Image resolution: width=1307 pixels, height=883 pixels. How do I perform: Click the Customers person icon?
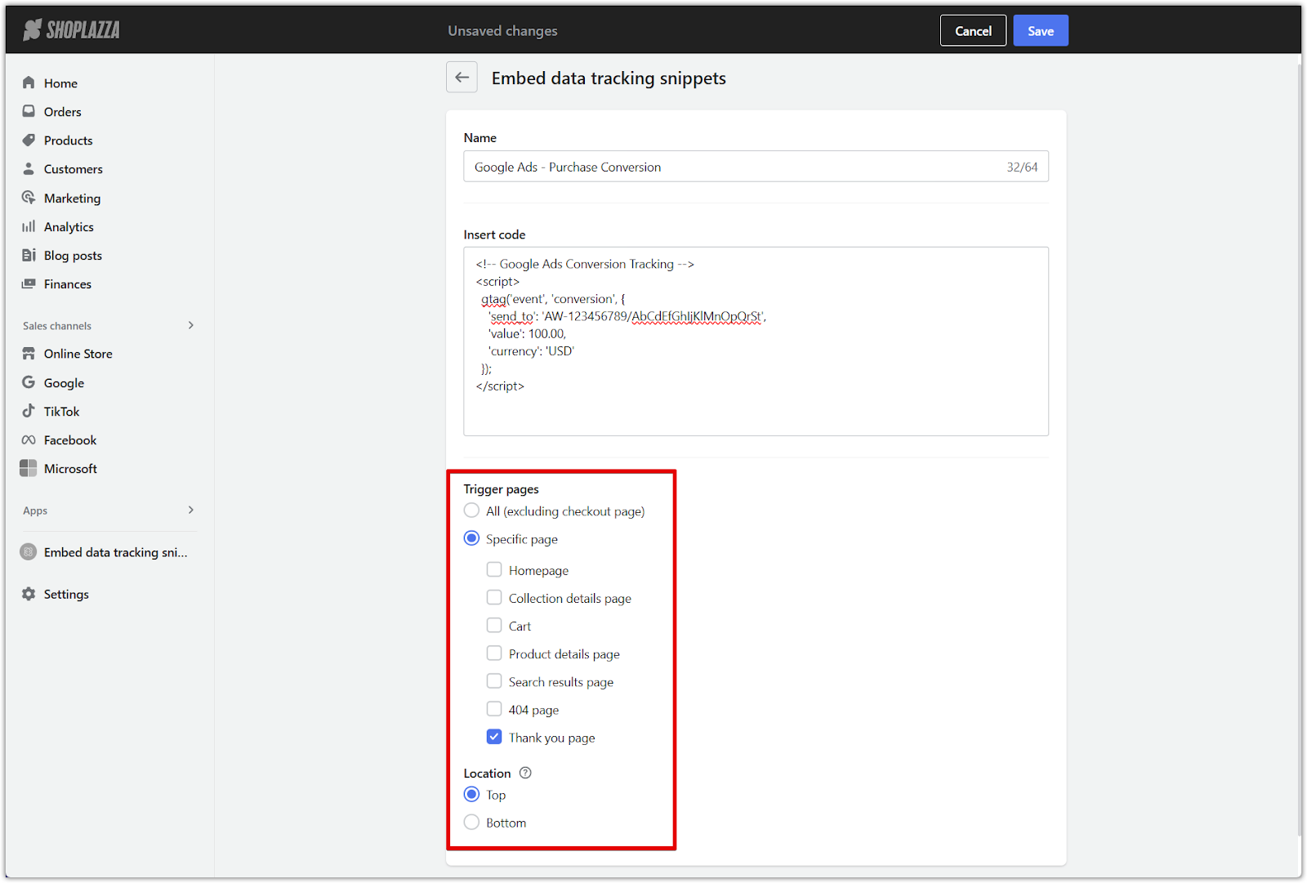click(29, 168)
